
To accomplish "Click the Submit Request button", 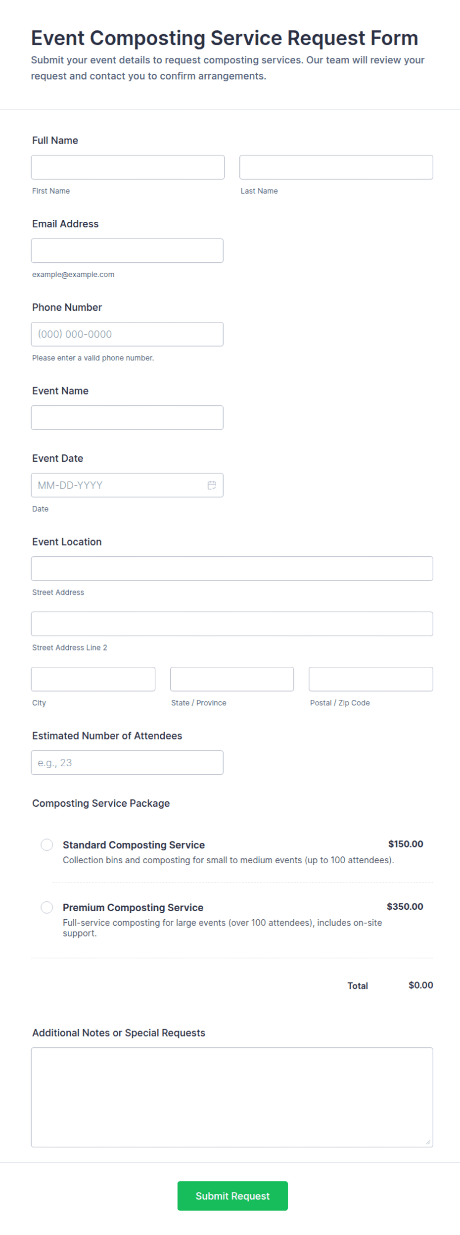I will coord(232,1195).
